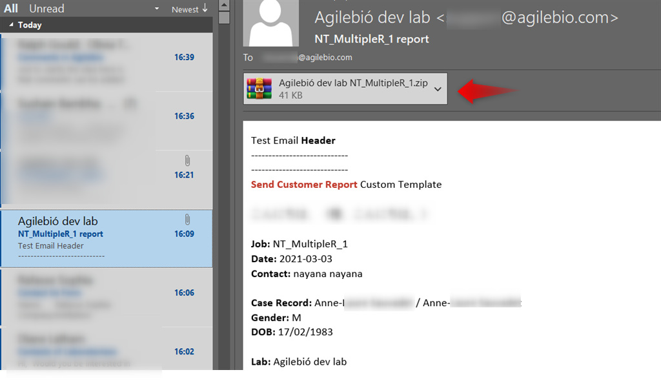Click the Lab: Agilebió dev lab line

tap(299, 362)
